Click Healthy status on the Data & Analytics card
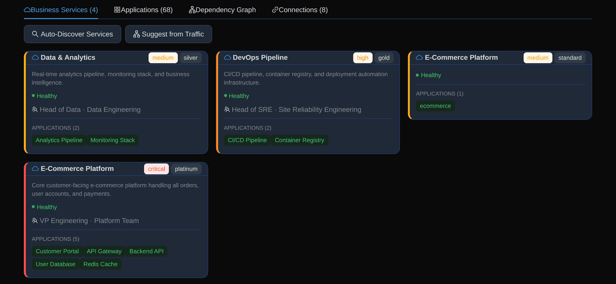Screen dimensions: 616x284 [x=44, y=96]
